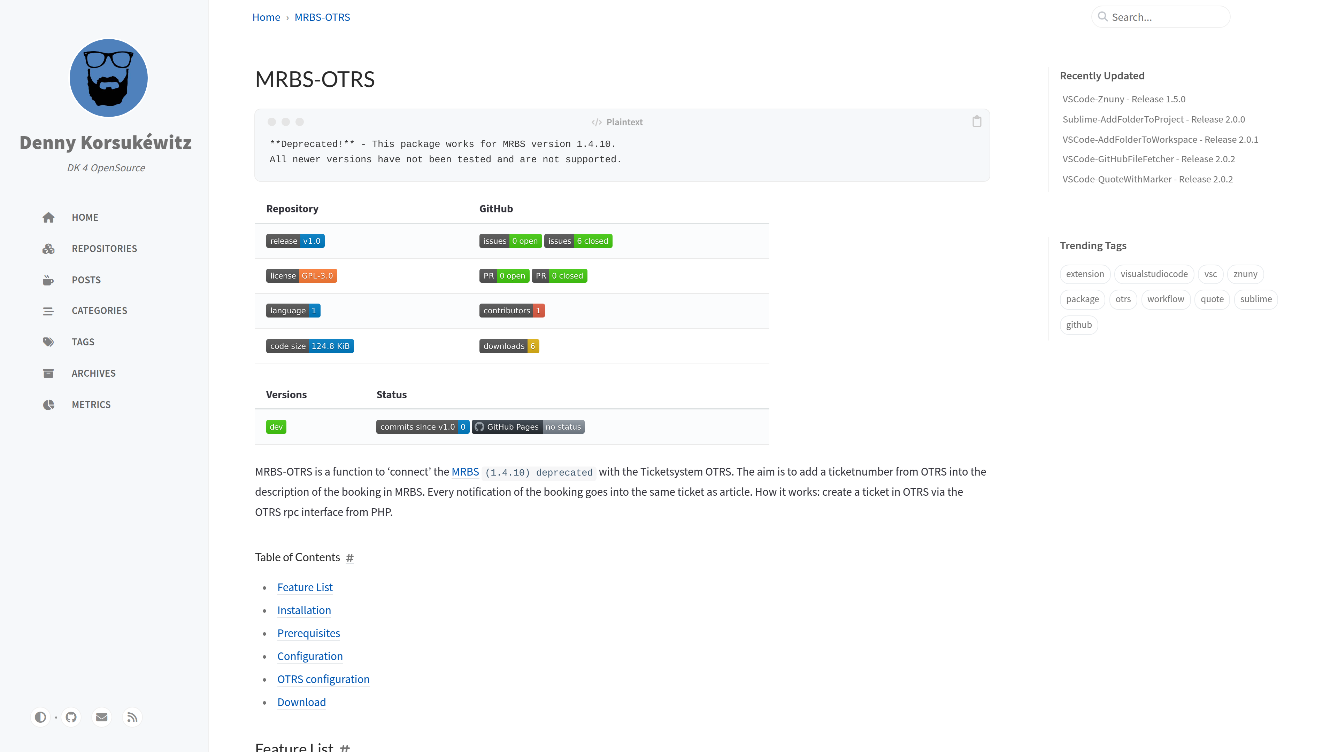Open the RSS feed icon
Image resolution: width=1338 pixels, height=752 pixels.
pos(132,717)
